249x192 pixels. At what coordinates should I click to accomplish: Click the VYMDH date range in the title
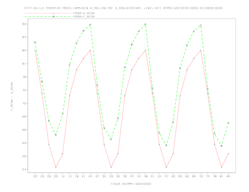point(193,8)
